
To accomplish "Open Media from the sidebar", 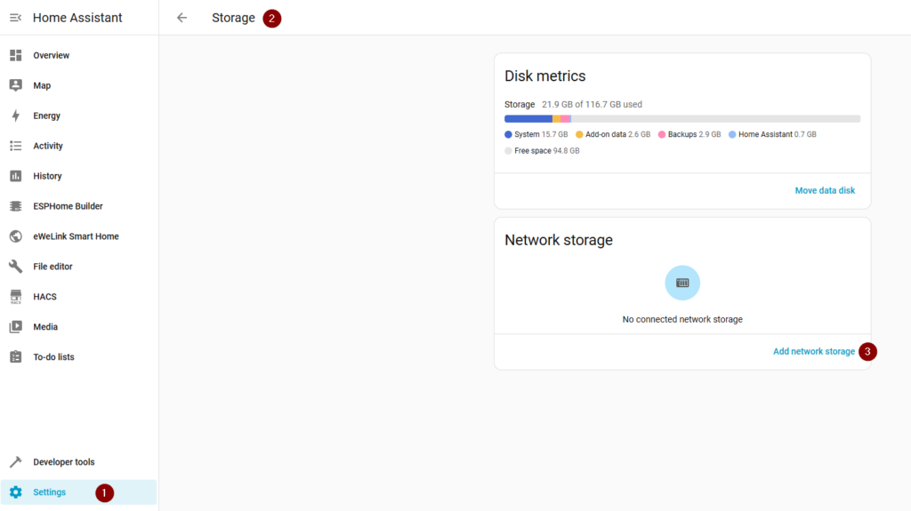I will 45,327.
